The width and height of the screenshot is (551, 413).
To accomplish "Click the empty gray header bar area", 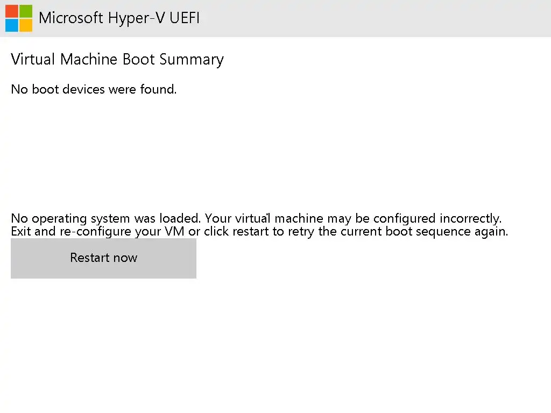I will pos(377,18).
